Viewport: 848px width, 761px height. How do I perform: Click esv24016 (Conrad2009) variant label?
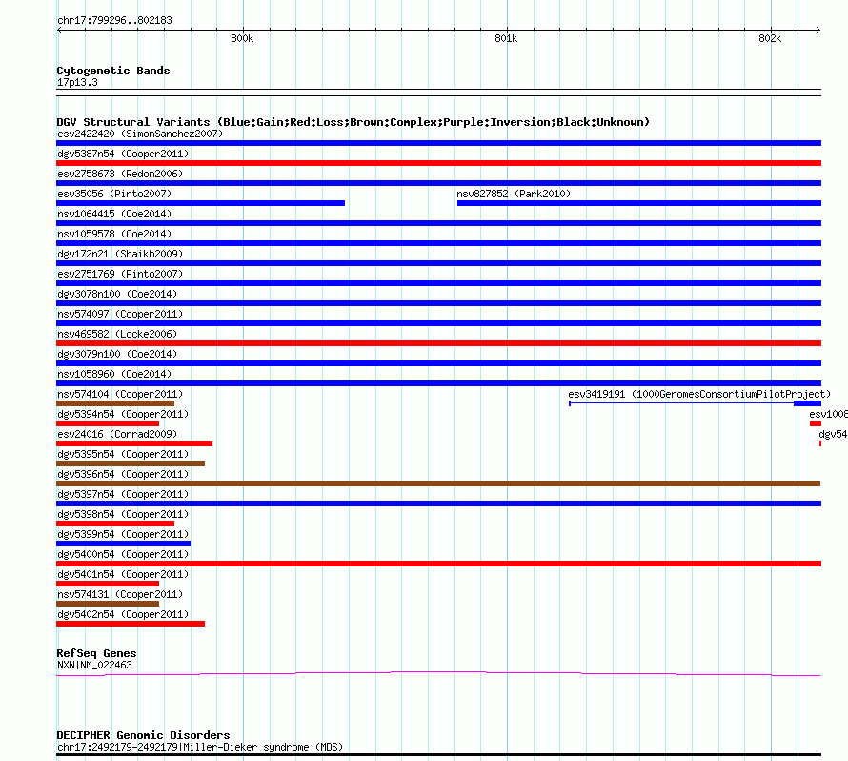(x=117, y=434)
